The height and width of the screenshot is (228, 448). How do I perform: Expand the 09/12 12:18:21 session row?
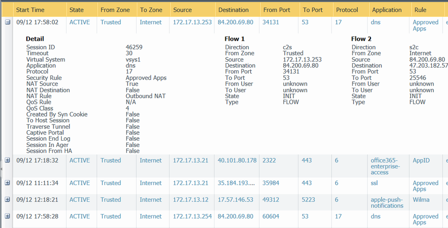pyautogui.click(x=8, y=200)
